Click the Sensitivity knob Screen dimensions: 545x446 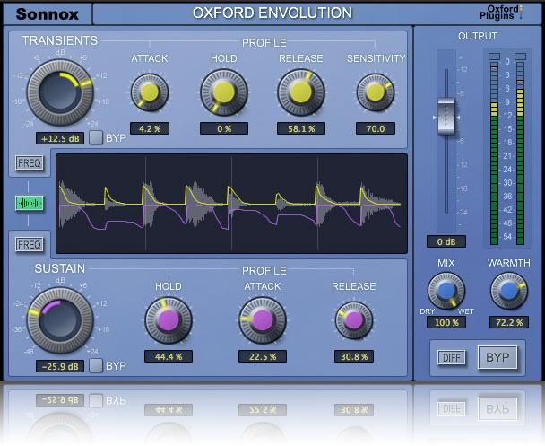375,92
